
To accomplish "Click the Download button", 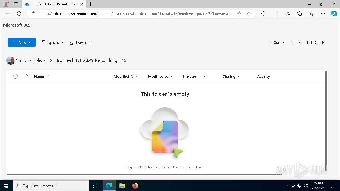I will (x=81, y=42).
